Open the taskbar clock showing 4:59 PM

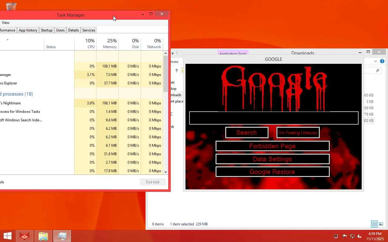pos(375,236)
